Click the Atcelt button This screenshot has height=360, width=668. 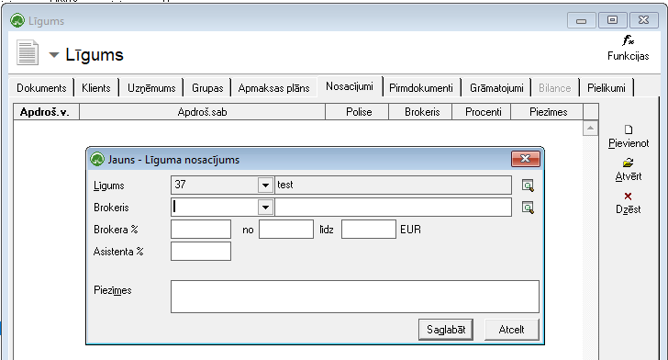(x=512, y=330)
